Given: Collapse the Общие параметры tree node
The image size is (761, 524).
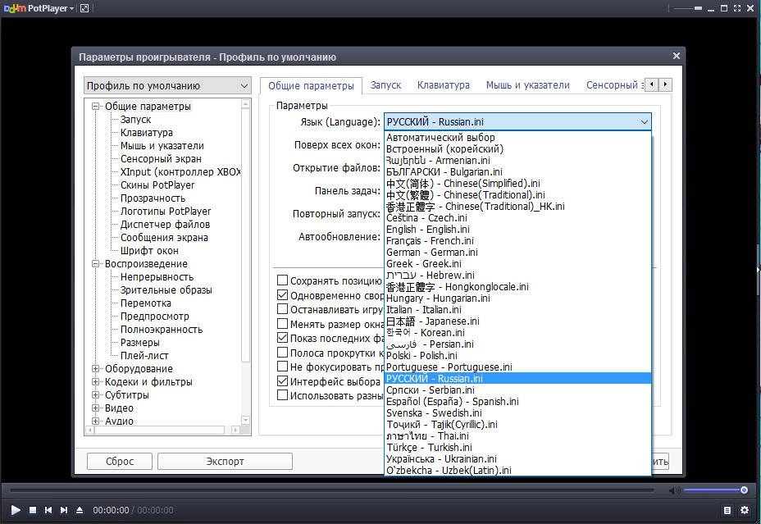Looking at the screenshot, I should (x=96, y=107).
